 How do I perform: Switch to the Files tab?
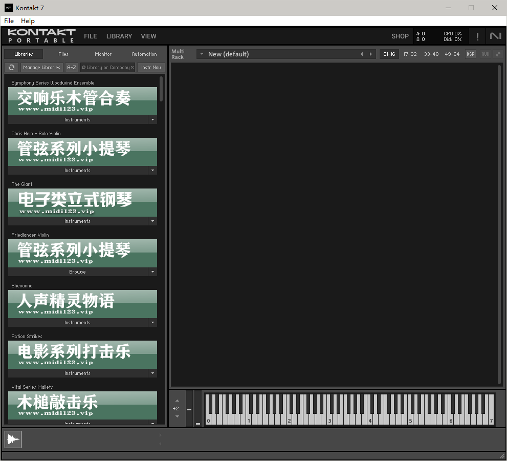(x=63, y=54)
